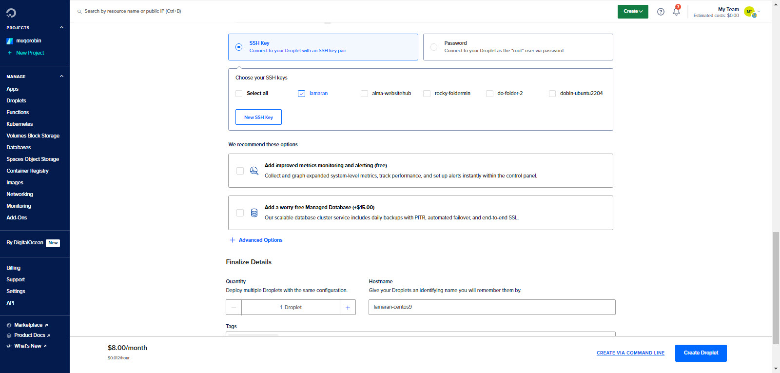Click the Droplet quantity field
This screenshot has height=373, width=780.
coord(291,307)
